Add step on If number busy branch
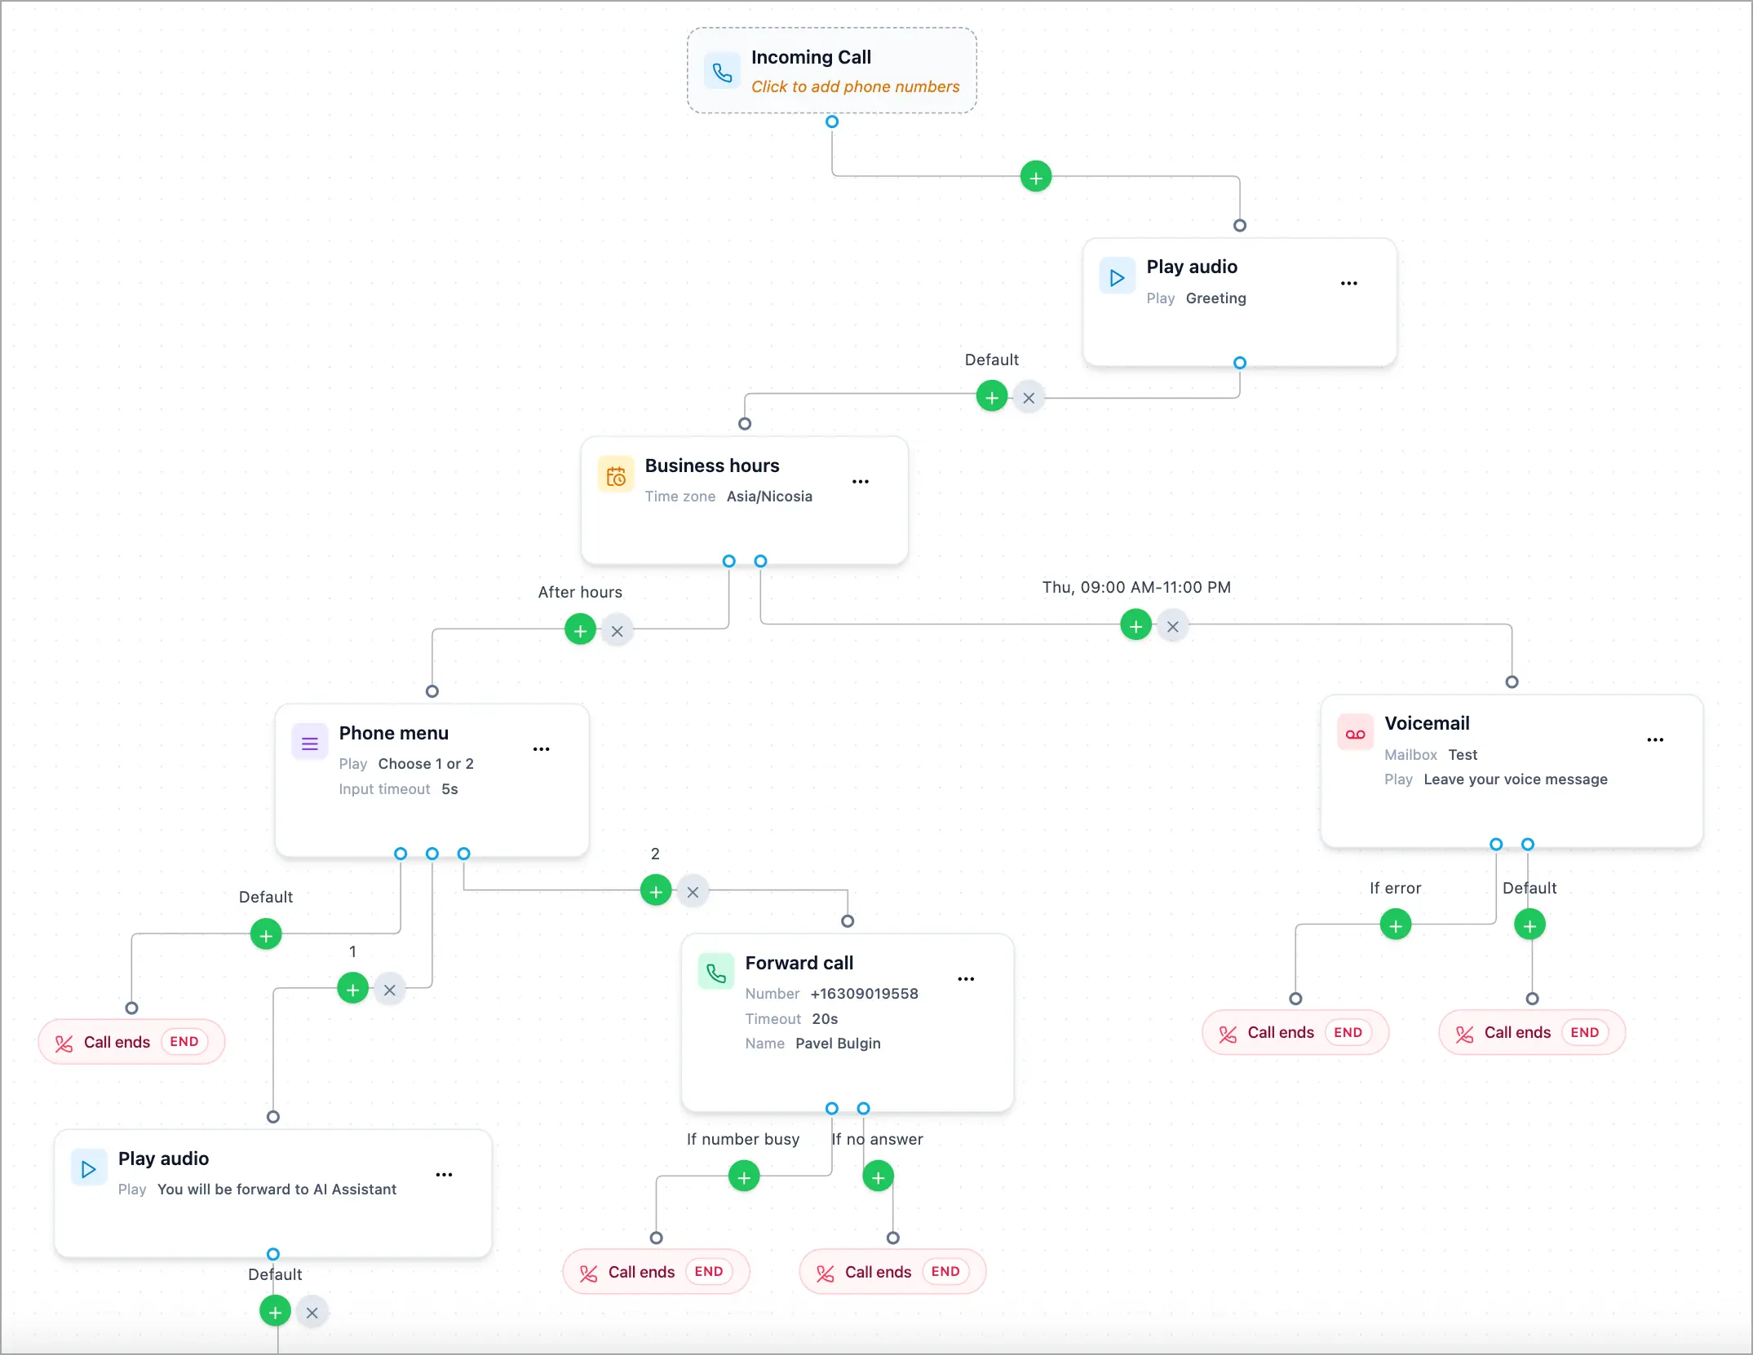Screen dimensions: 1753x1355 (744, 1176)
